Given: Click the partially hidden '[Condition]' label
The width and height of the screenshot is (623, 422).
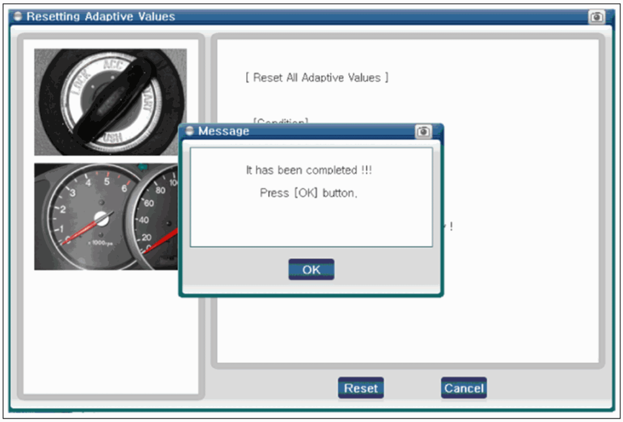Looking at the screenshot, I should click(x=281, y=121).
